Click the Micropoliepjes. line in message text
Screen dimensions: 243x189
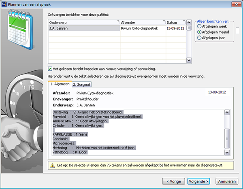(64, 143)
